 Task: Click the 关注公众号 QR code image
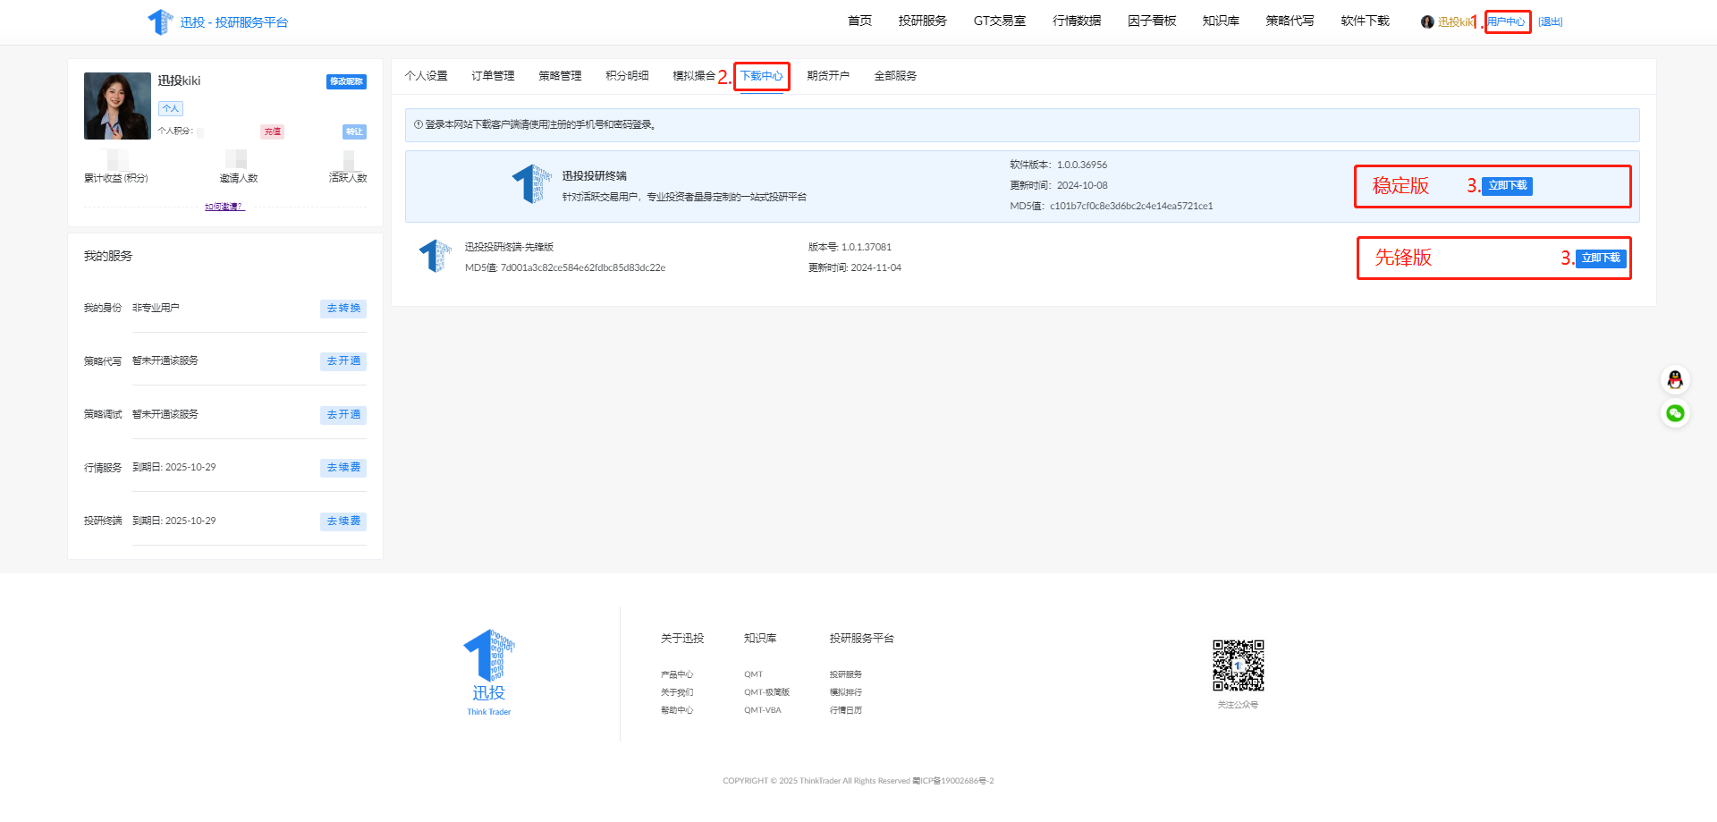(1238, 665)
